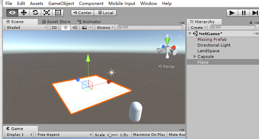Open the Gizmos dropdown
The image size is (259, 139).
105,28
